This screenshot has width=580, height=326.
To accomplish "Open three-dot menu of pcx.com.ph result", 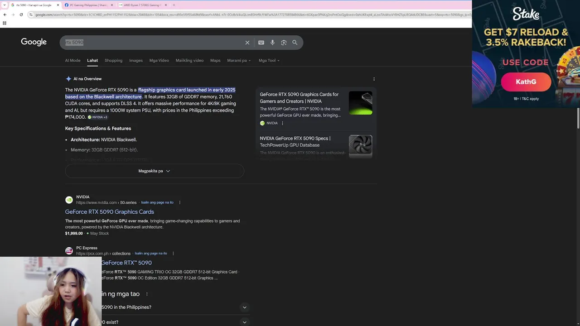I will [173, 254].
